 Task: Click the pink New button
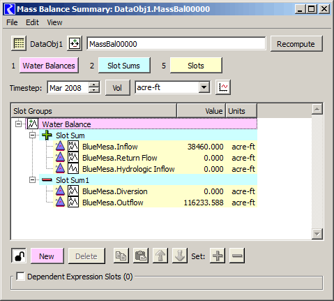click(x=47, y=256)
